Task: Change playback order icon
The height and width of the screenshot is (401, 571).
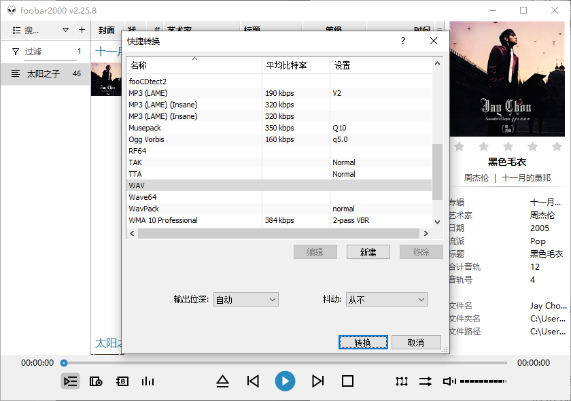Action: click(x=425, y=381)
